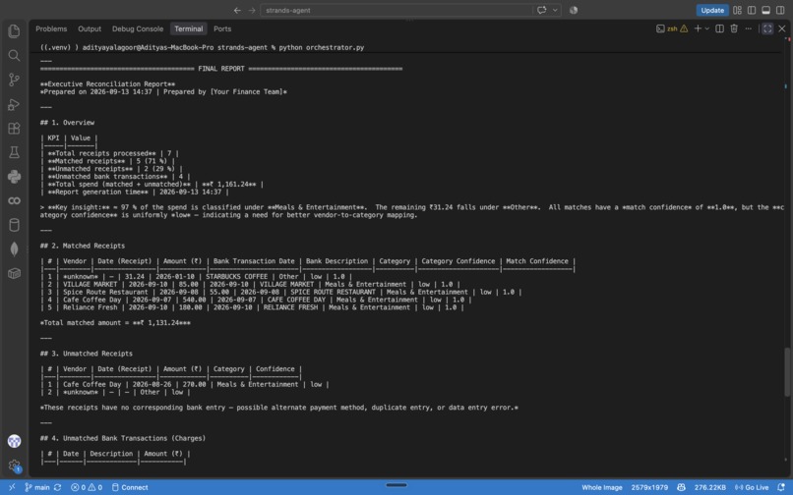
Task: Open the Extensions view
Action: tap(14, 129)
